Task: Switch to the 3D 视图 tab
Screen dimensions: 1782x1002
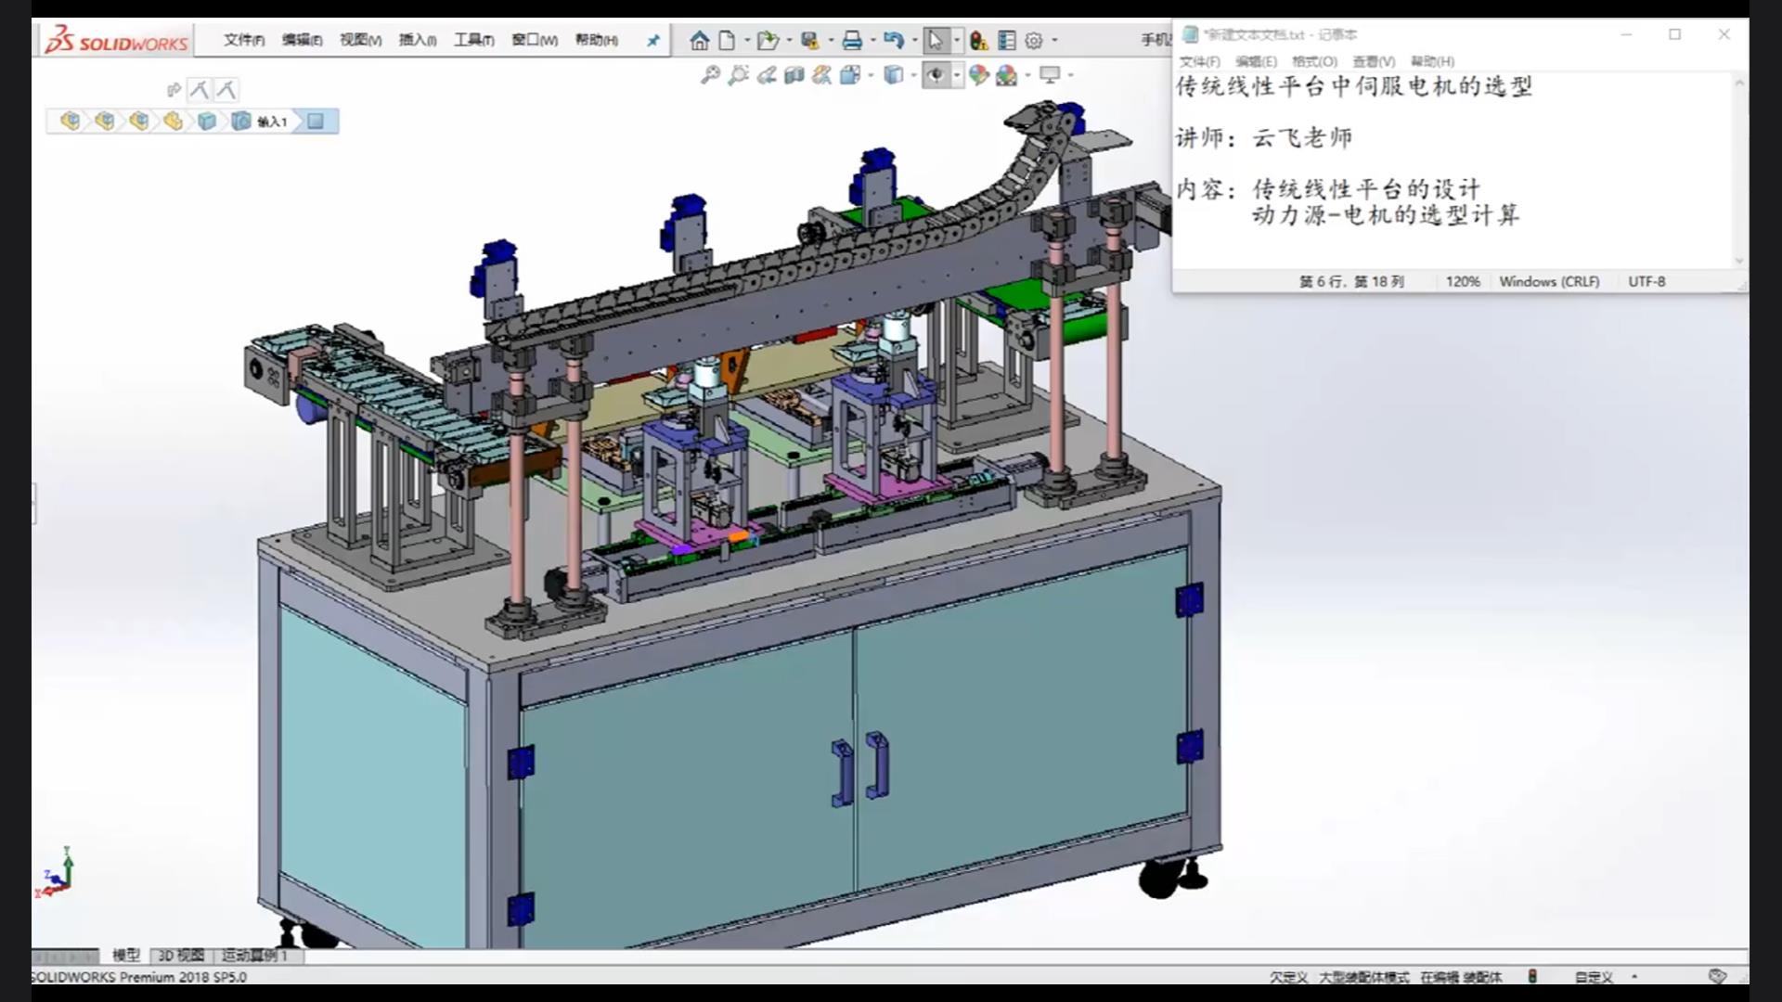Action: tap(181, 955)
